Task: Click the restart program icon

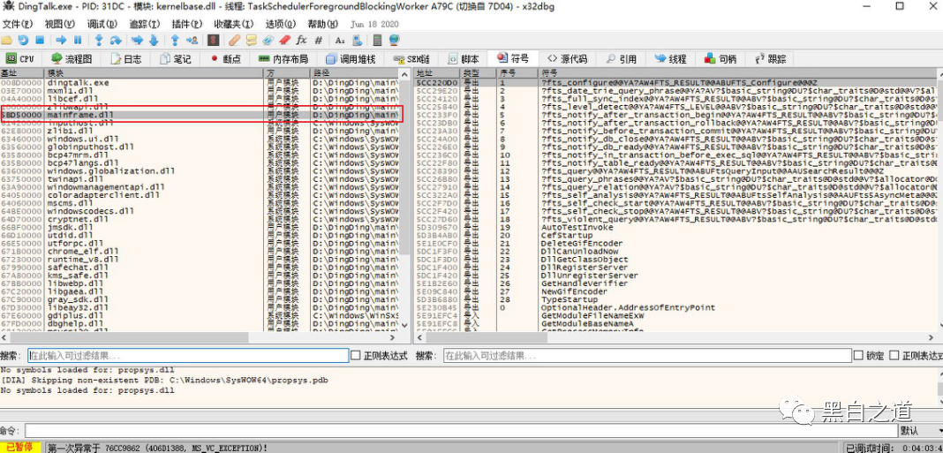Action: point(23,41)
